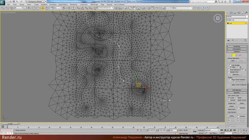Viewport: 249px width, 140px height.
Task: Expand the Rendering rollout
Action: tap(237, 46)
